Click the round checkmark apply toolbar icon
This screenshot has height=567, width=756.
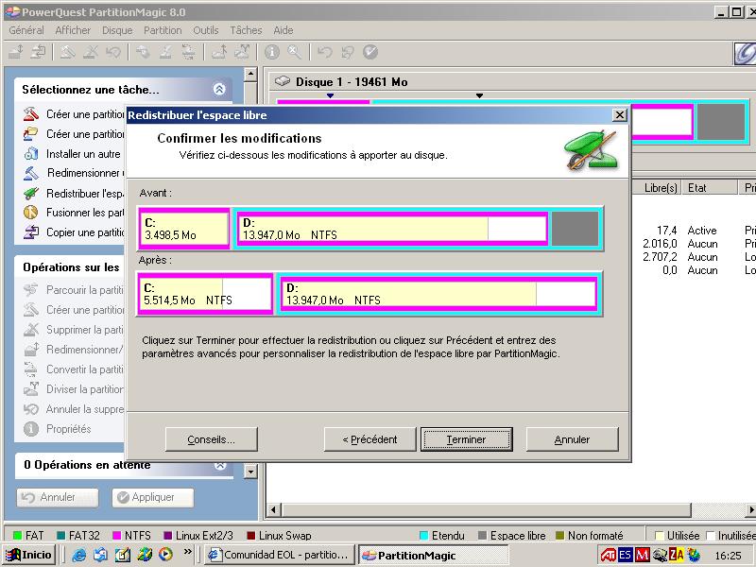pyautogui.click(x=370, y=52)
